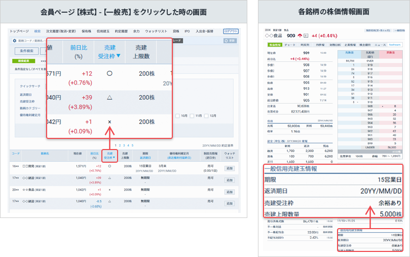
Task: Click the triangle mark in first ◇◇建設 row
Action: [x=109, y=177]
